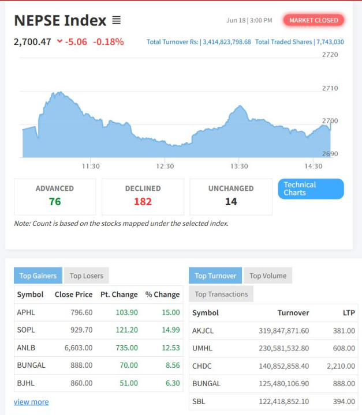Open the AKJCL symbol in turnover table

tap(203, 331)
